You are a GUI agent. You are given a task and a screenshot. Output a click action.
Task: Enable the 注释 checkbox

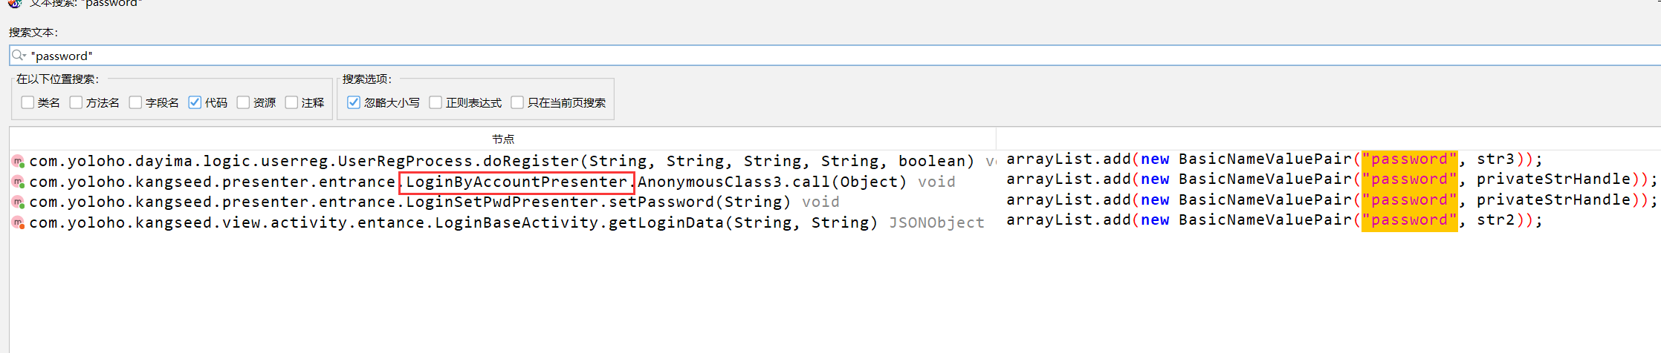(291, 102)
